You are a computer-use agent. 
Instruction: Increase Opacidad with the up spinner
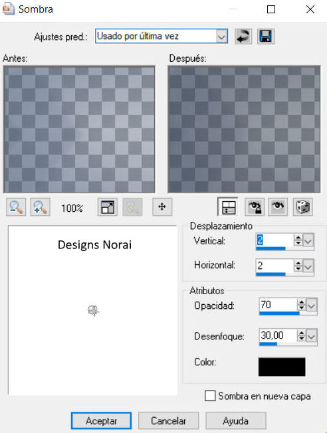(302, 302)
